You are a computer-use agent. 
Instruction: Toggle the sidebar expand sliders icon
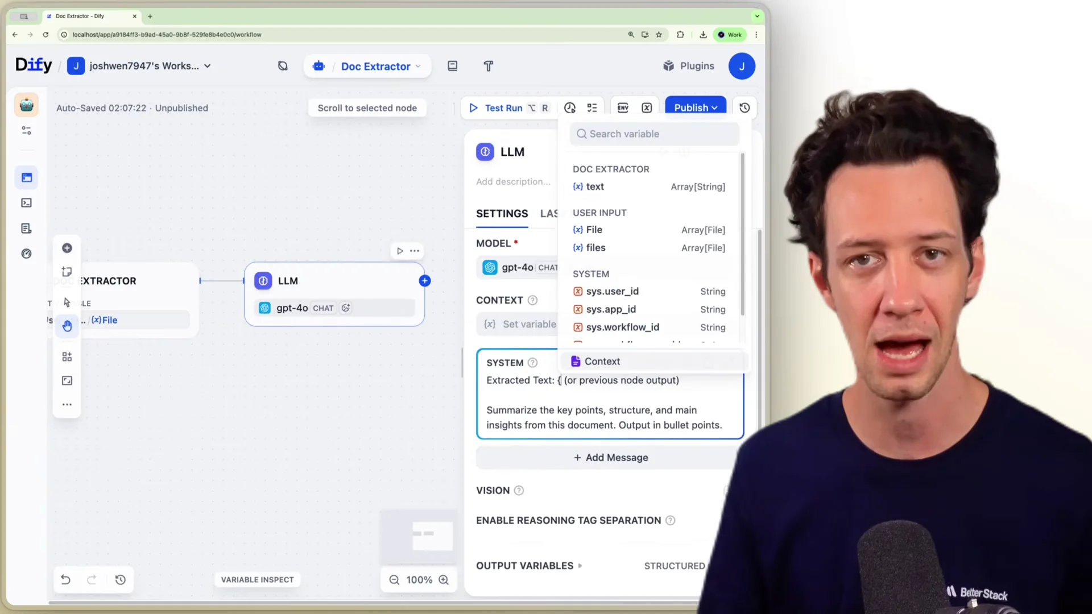pyautogui.click(x=26, y=130)
